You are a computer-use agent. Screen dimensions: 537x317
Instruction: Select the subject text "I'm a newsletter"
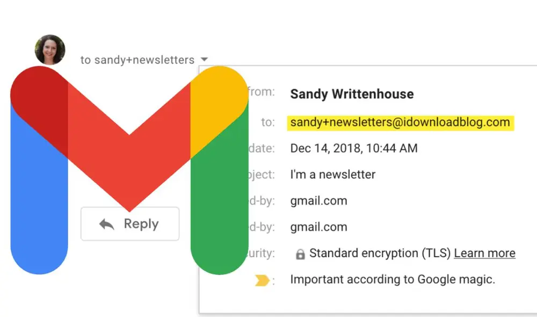(x=333, y=175)
